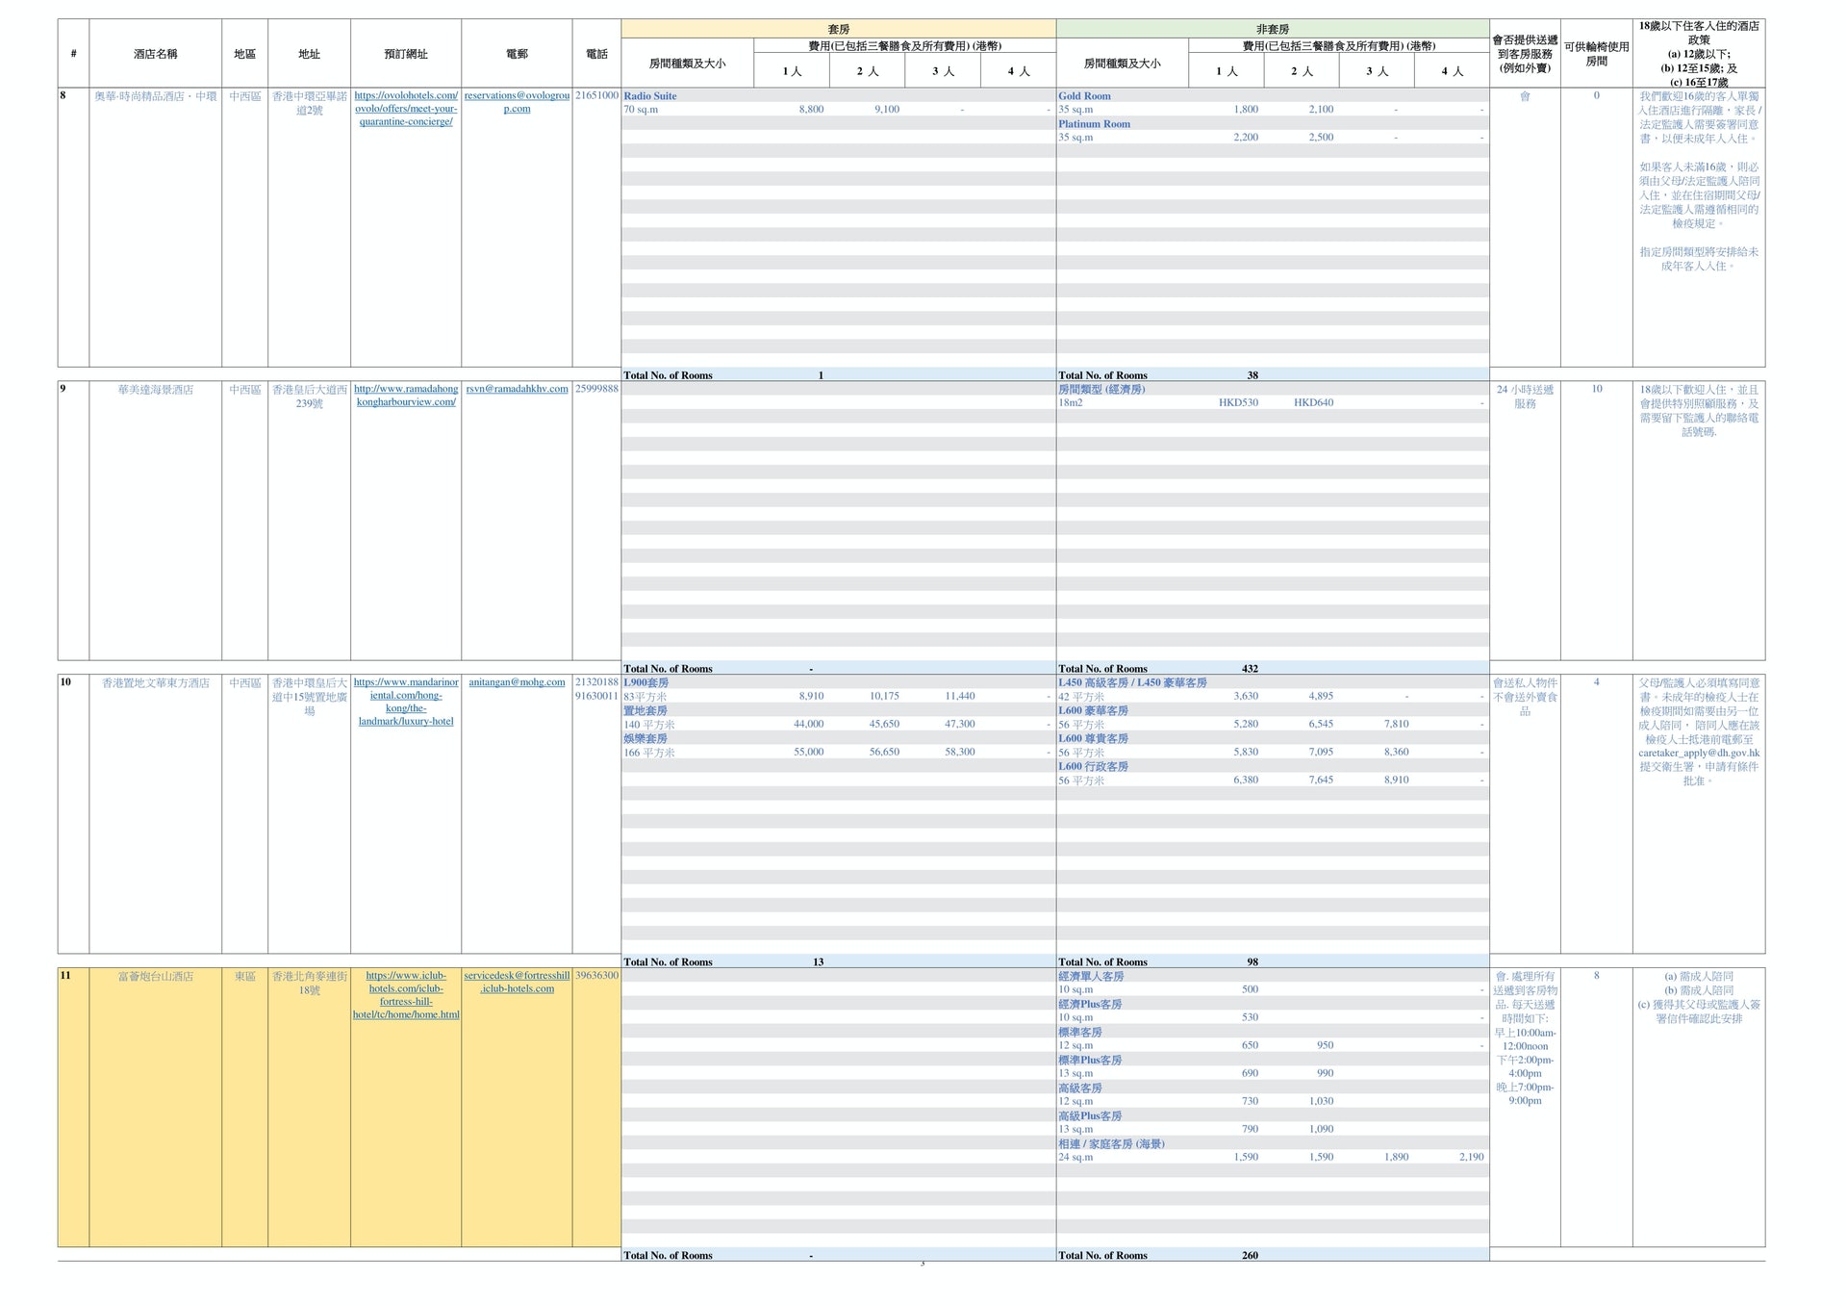Click the price 3,630 cell
The image size is (1847, 1306).
[1246, 697]
